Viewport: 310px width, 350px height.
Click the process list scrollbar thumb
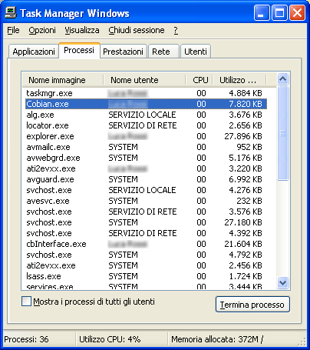(x=282, y=133)
